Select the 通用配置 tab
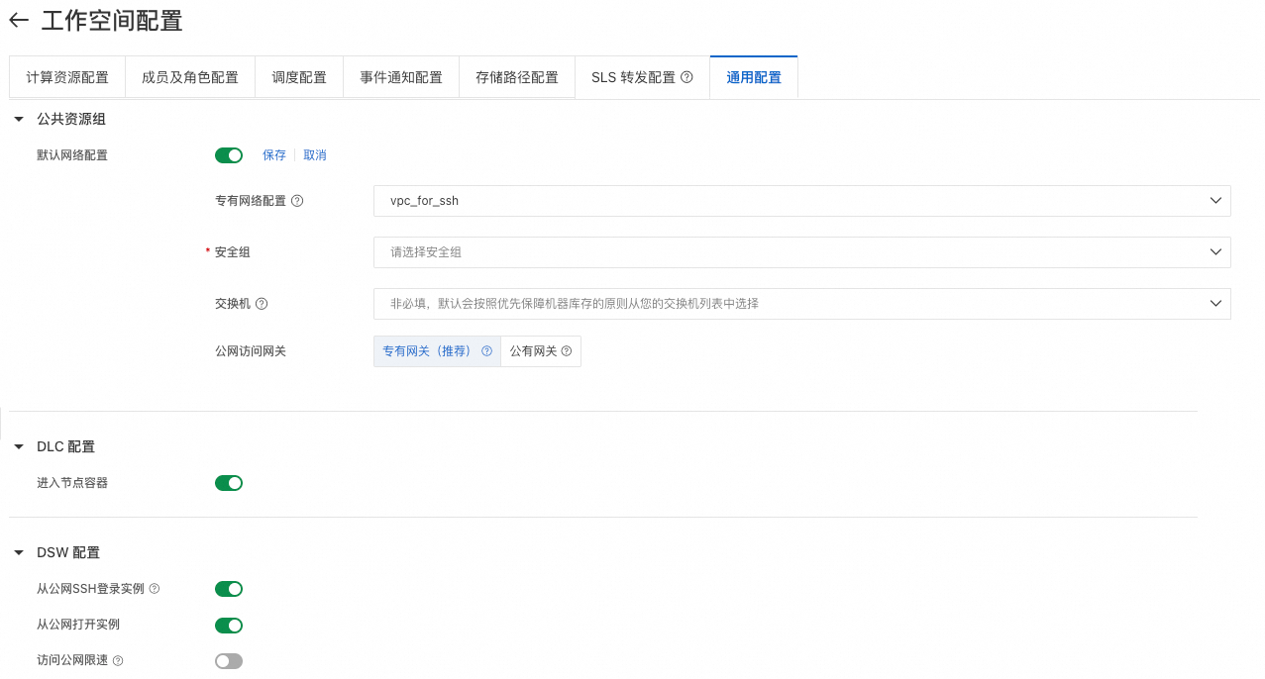 [x=754, y=77]
